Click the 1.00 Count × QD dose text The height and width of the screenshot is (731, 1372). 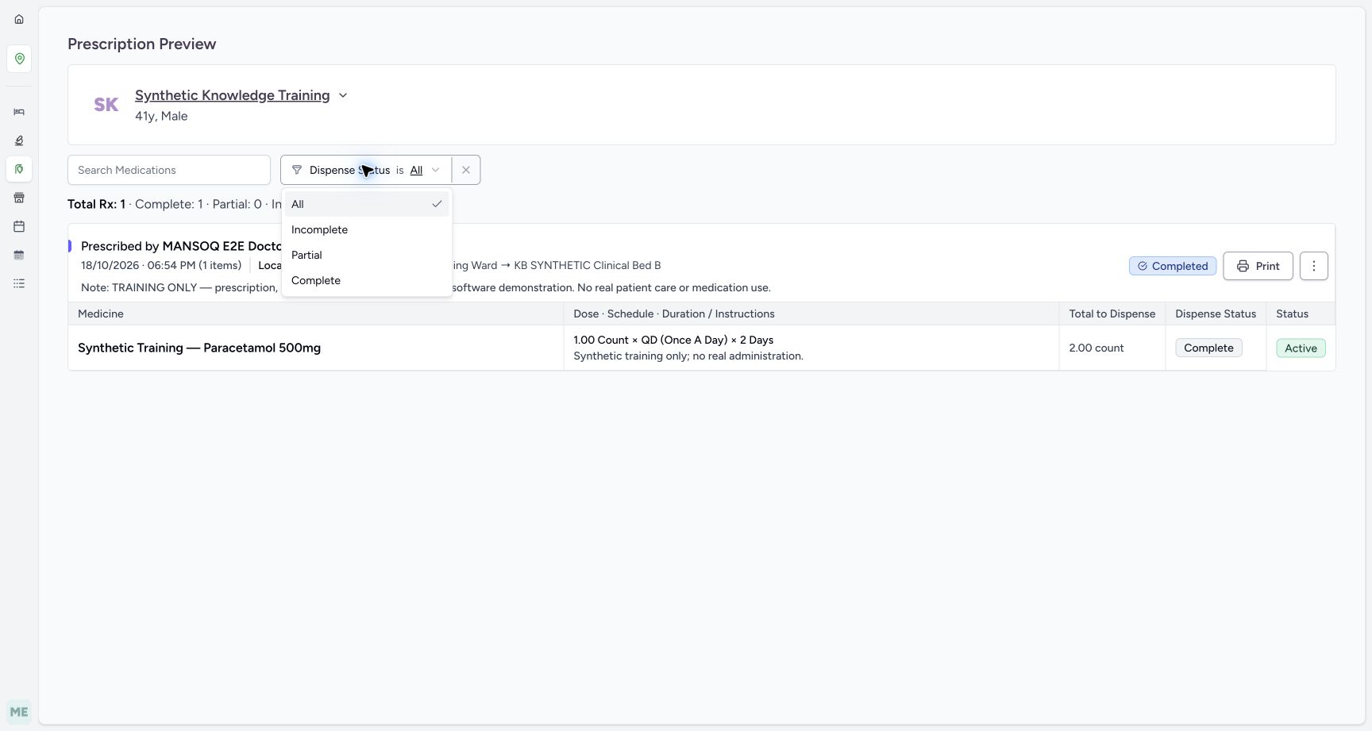click(673, 340)
